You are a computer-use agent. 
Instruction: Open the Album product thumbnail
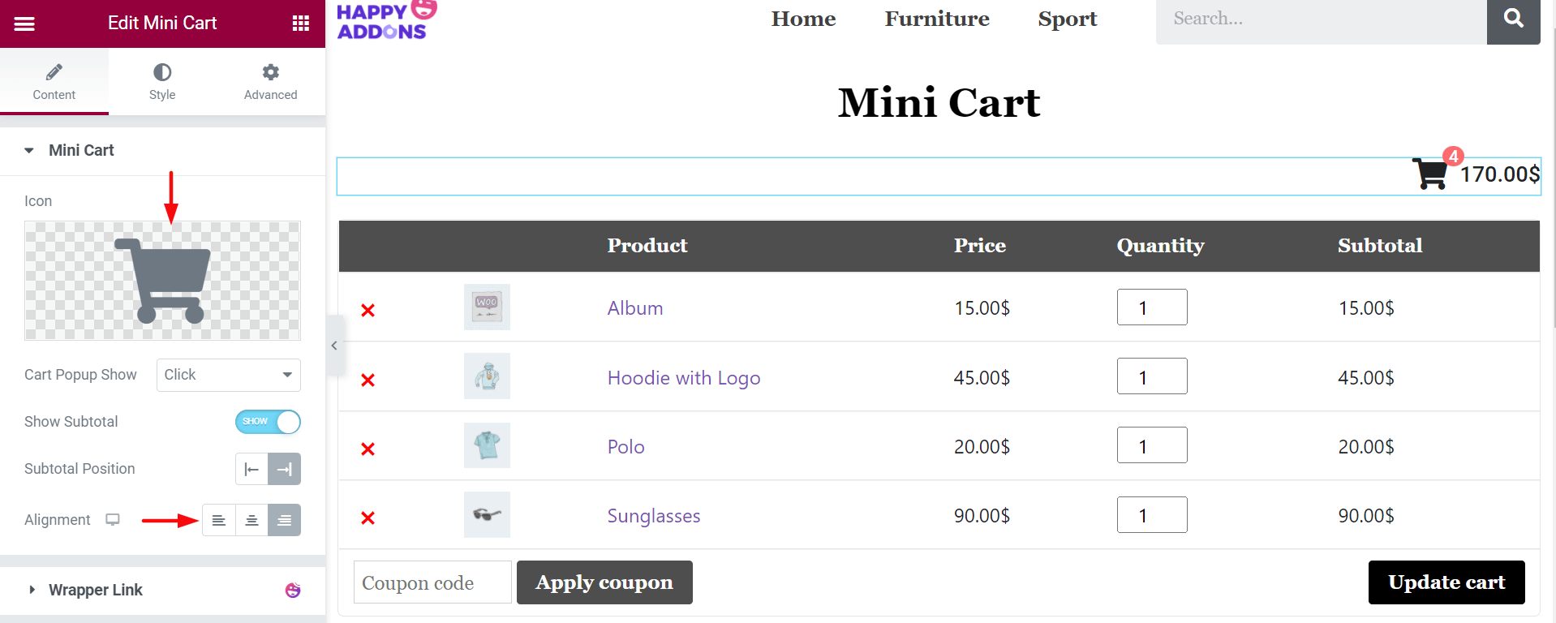(487, 307)
